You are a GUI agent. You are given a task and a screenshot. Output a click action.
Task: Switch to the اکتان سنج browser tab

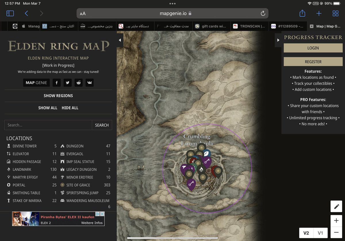point(59,26)
